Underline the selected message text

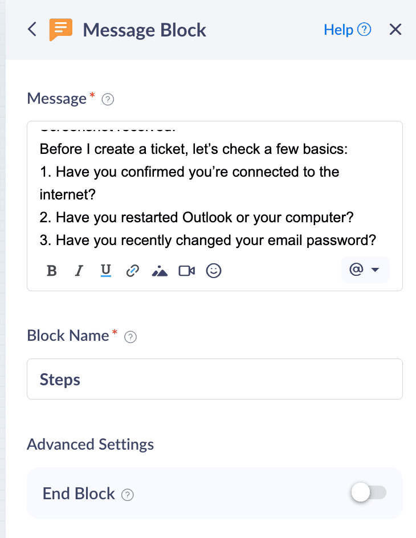105,271
